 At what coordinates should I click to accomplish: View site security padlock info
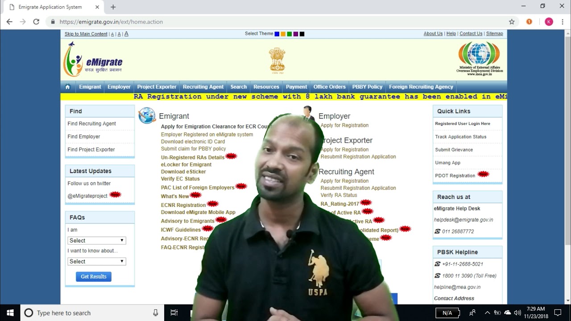(53, 22)
